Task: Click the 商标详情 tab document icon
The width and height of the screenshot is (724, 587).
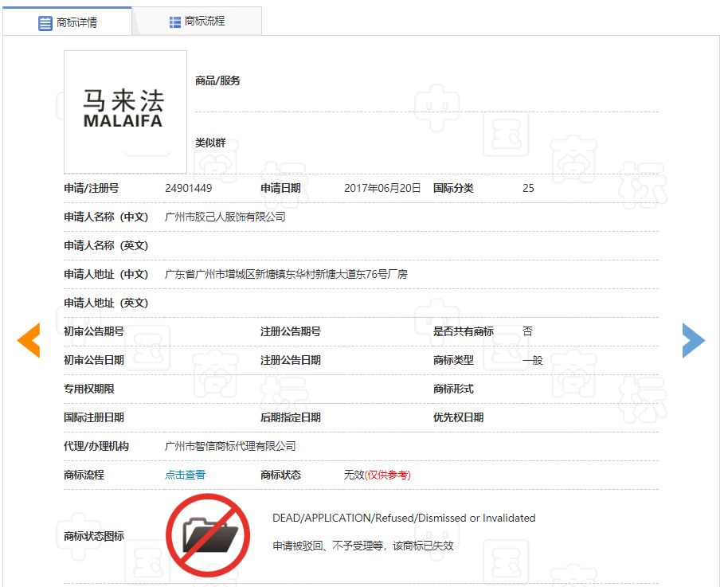Action: pyautogui.click(x=45, y=23)
